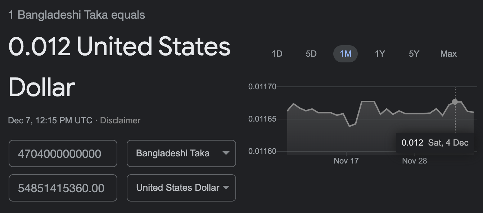Screen dimensions: 483x213
Task: Click the 4704000000000 amount field
Action: tap(63, 153)
